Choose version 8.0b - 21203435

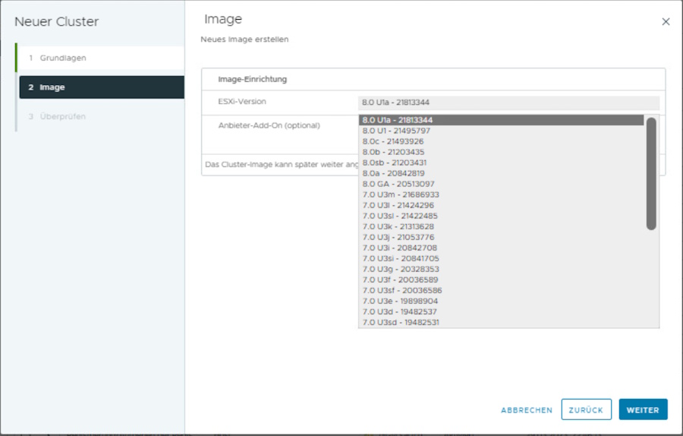[x=501, y=152]
